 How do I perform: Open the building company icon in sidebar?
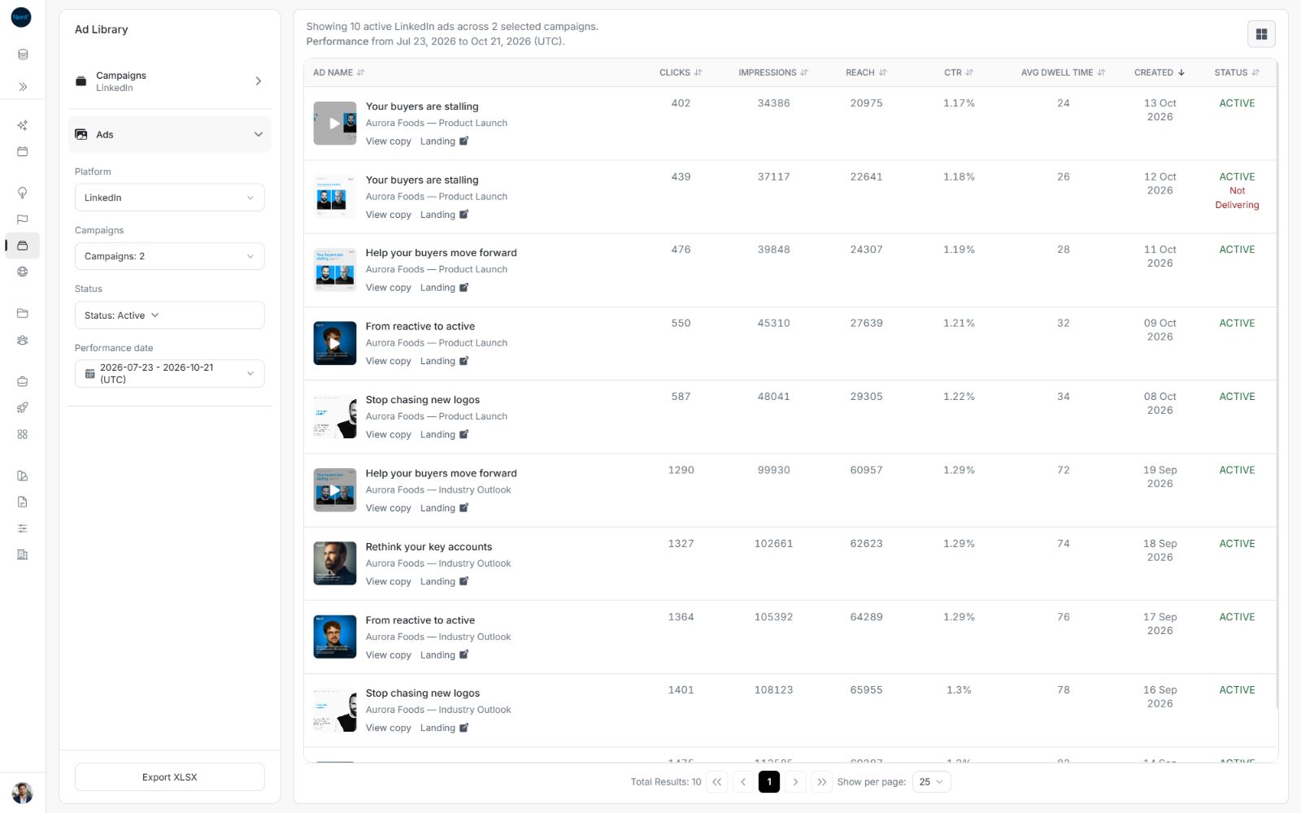click(23, 554)
